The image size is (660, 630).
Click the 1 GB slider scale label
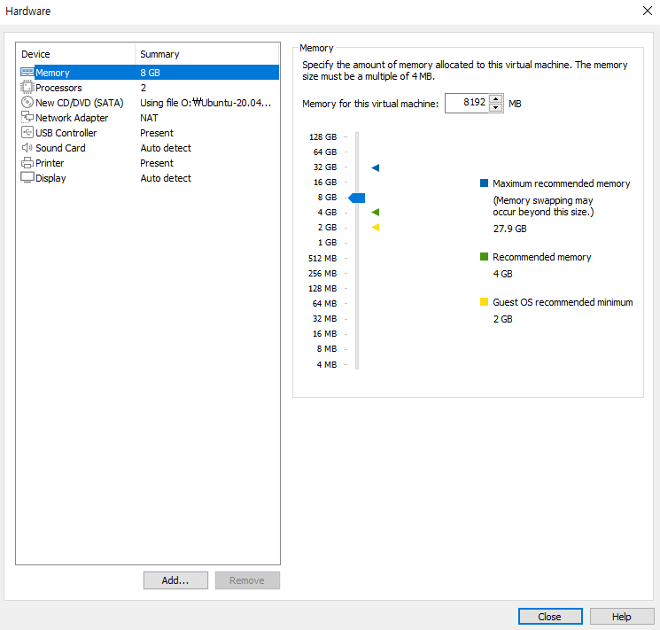[x=327, y=243]
